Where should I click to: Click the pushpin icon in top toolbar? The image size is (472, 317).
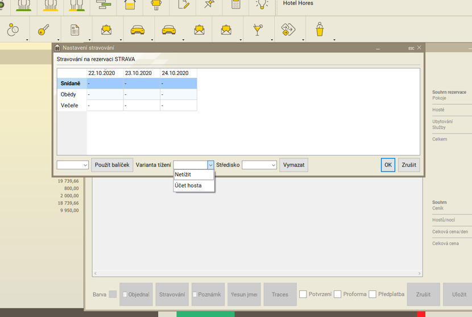tap(209, 5)
